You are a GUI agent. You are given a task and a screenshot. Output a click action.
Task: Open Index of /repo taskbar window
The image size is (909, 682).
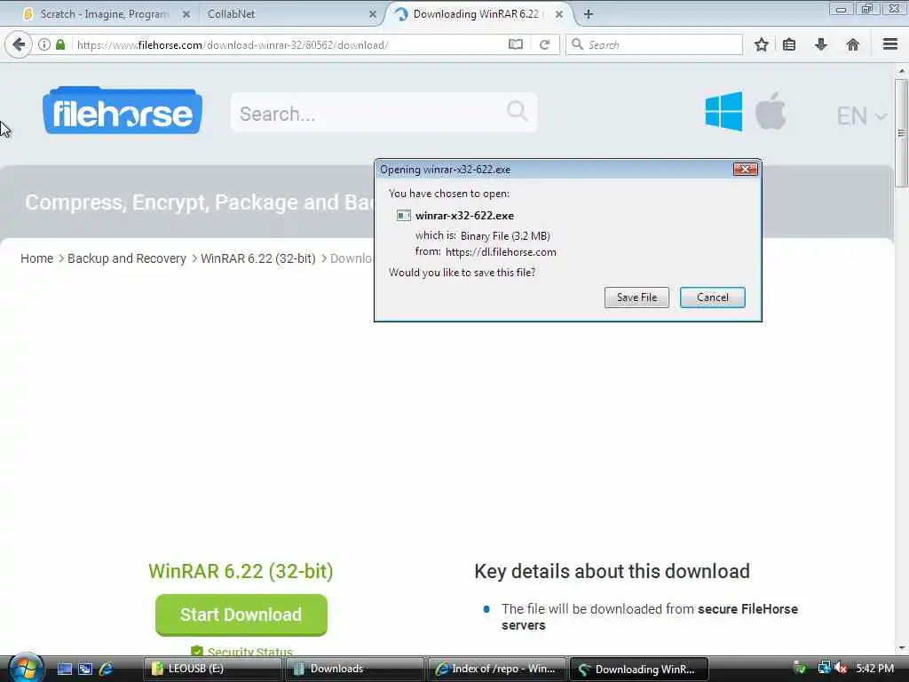(496, 669)
